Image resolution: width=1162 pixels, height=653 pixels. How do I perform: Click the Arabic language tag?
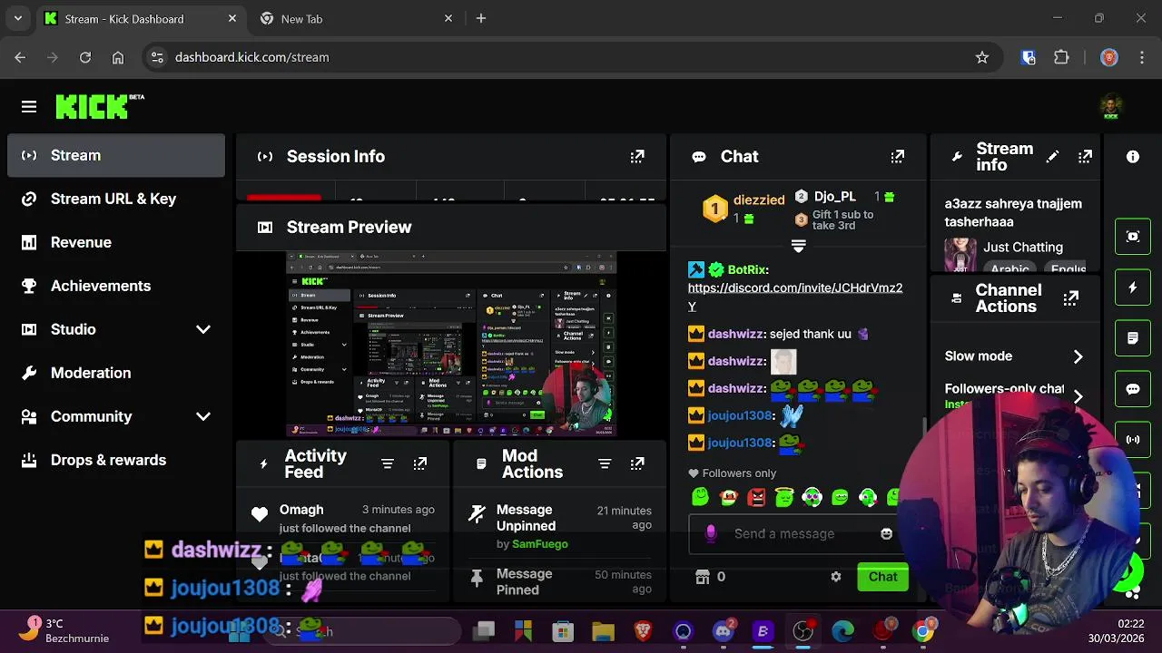[x=1009, y=268]
